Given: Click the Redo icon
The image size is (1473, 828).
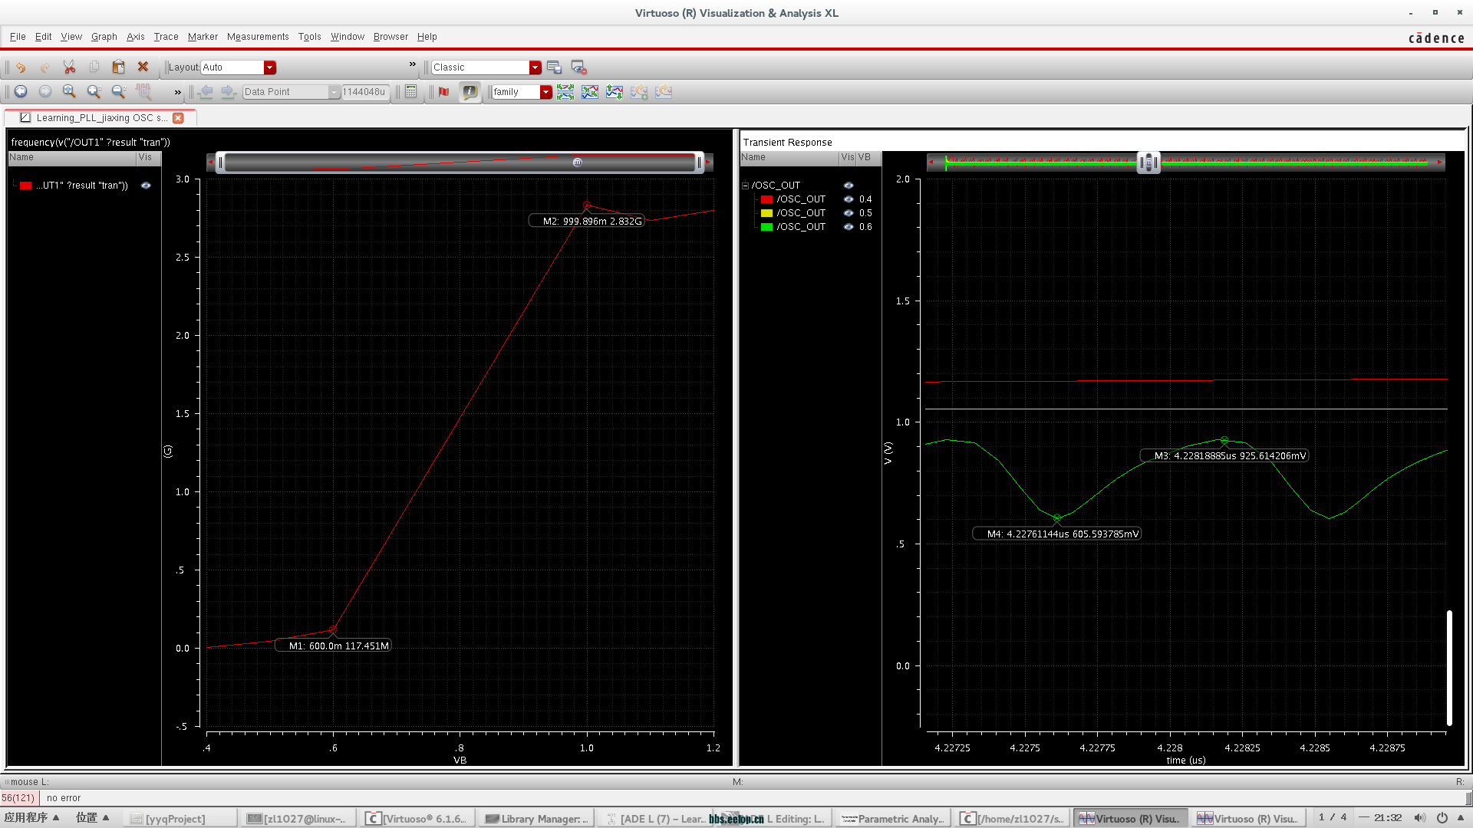Looking at the screenshot, I should pyautogui.click(x=45, y=67).
